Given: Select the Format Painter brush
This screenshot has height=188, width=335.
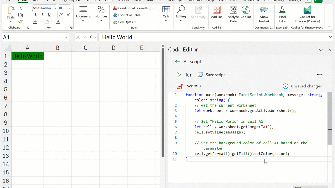Looking at the screenshot, I should pyautogui.click(x=20, y=22).
